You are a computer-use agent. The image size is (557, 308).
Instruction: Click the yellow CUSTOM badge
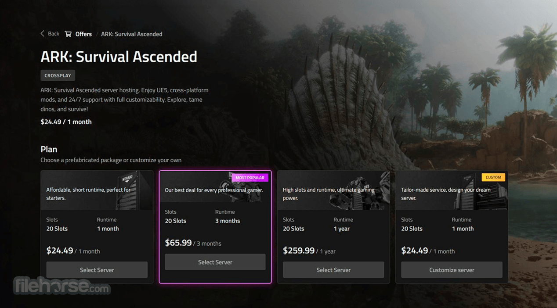pos(493,177)
